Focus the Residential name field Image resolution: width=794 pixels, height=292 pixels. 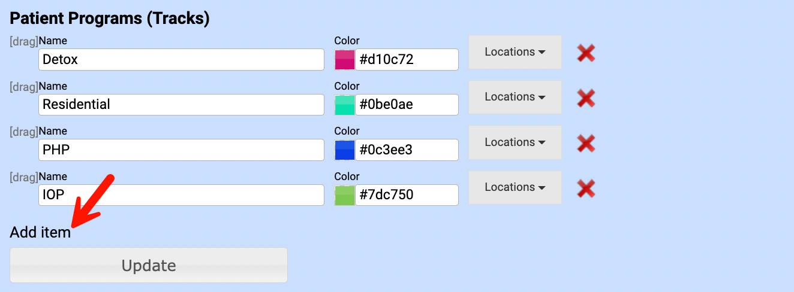[x=181, y=105]
